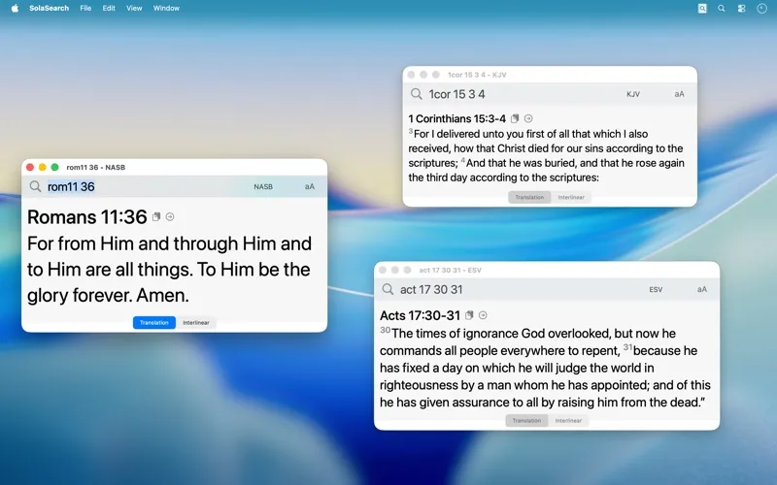Click title 'act 17 30 31 - ESV'
The height and width of the screenshot is (485, 777).
450,271
